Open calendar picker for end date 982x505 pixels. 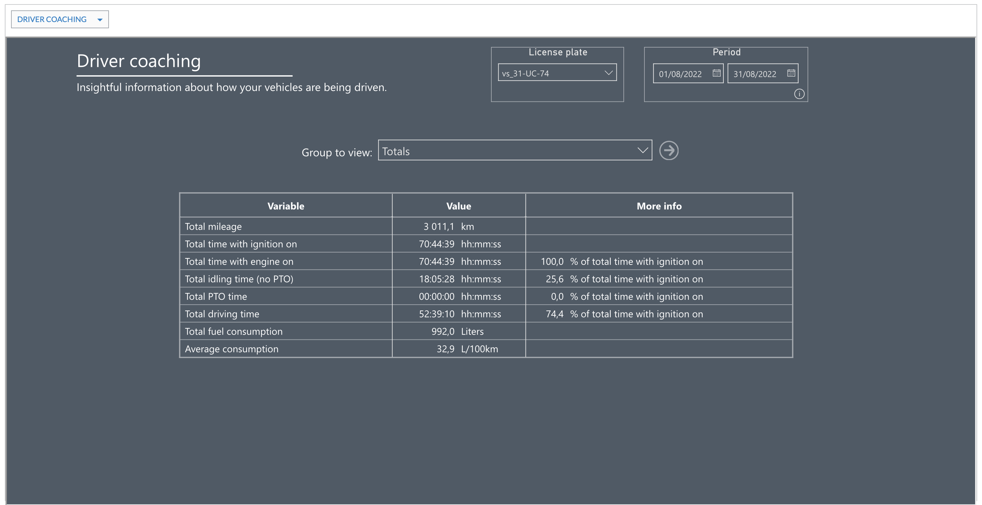[791, 73]
